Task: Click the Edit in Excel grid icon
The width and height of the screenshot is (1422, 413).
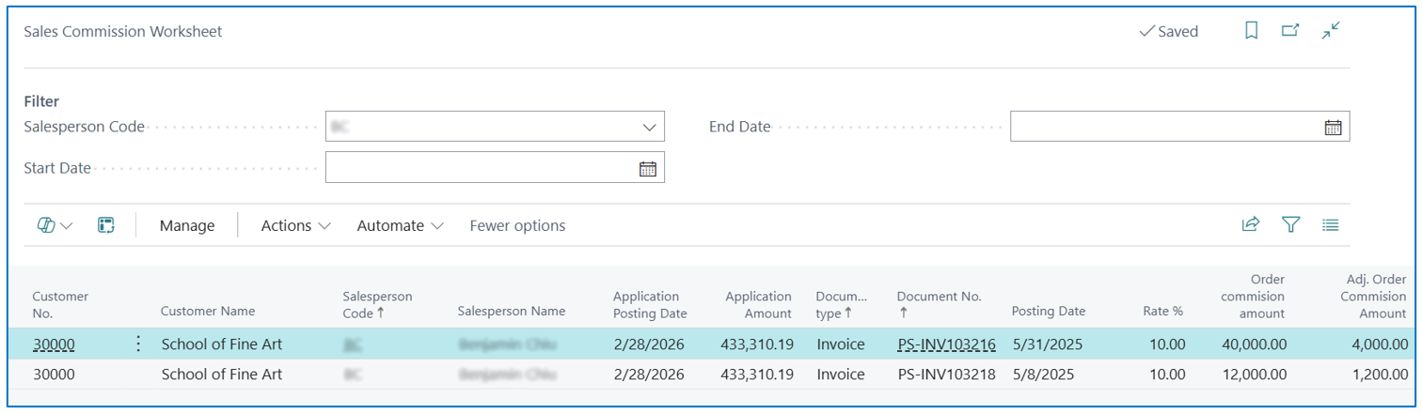Action: click(x=106, y=225)
